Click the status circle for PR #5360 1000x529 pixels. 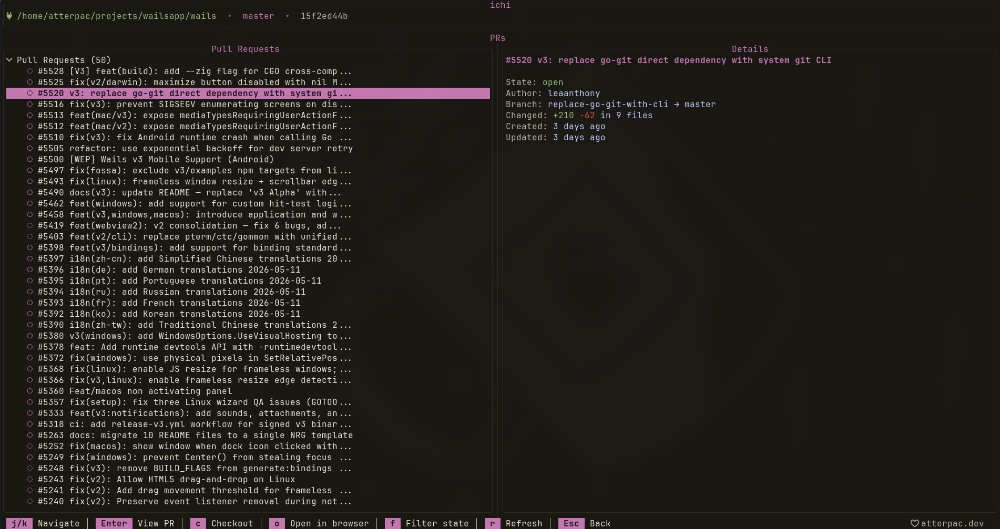[30, 391]
